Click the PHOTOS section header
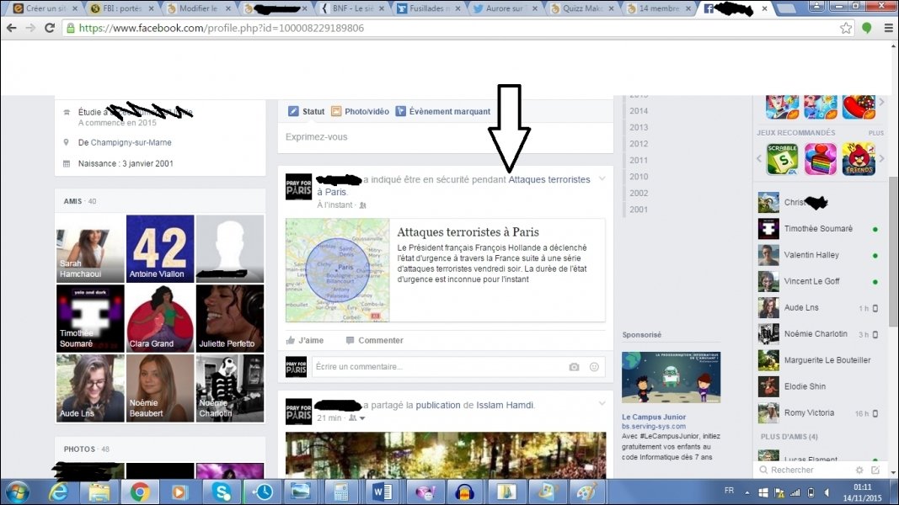This screenshot has width=899, height=505. click(79, 449)
